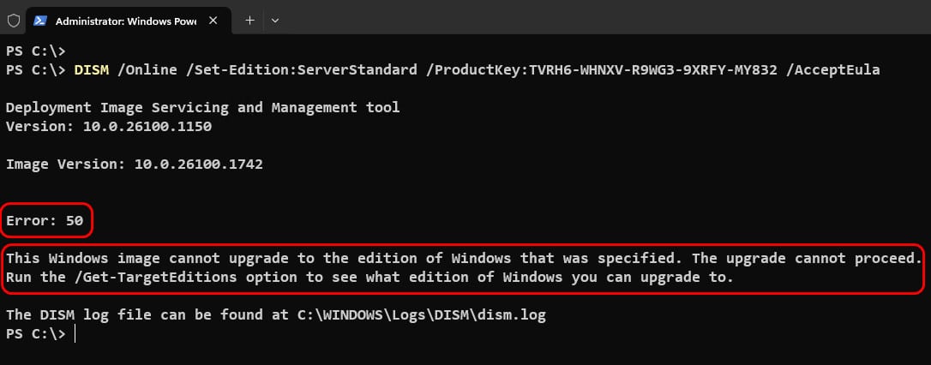Click the first empty PS C:\> prompt
The height and width of the screenshot is (365, 931).
(x=36, y=51)
